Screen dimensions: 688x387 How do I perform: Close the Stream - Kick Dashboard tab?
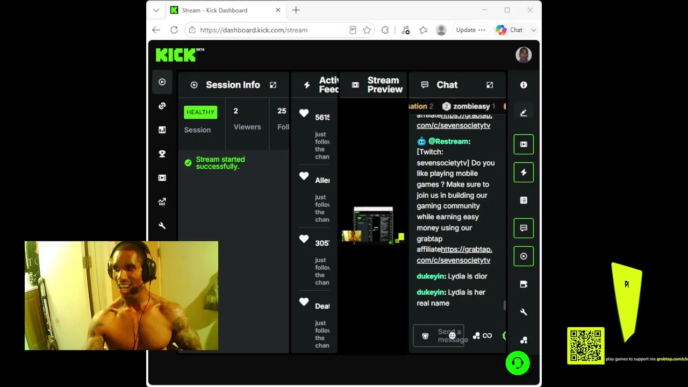(x=278, y=10)
